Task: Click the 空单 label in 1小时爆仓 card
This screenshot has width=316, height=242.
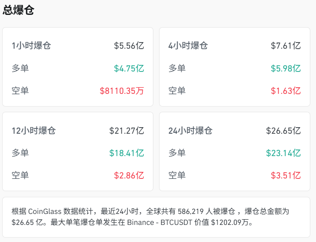Action: coord(20,91)
